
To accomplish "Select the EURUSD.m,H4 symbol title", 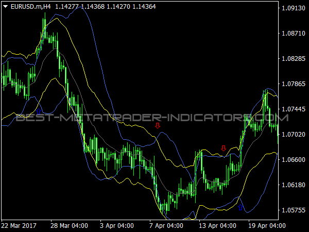I will (31, 7).
